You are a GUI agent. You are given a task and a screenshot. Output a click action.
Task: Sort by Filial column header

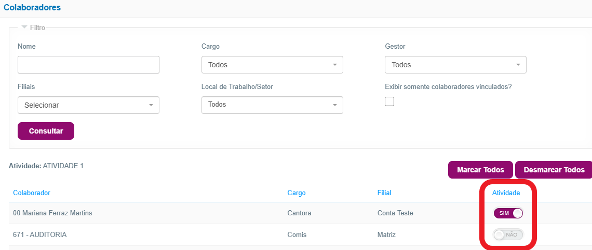pos(384,193)
